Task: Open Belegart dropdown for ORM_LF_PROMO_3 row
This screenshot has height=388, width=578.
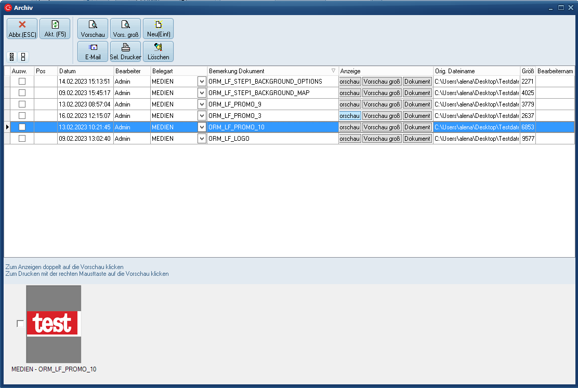Action: [x=202, y=116]
